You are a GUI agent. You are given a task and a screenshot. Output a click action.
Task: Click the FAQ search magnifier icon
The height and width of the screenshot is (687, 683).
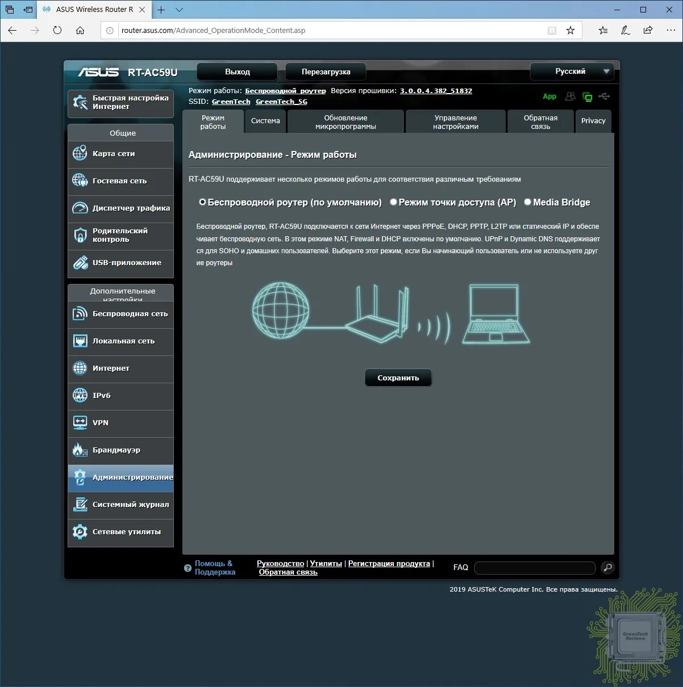(x=607, y=567)
